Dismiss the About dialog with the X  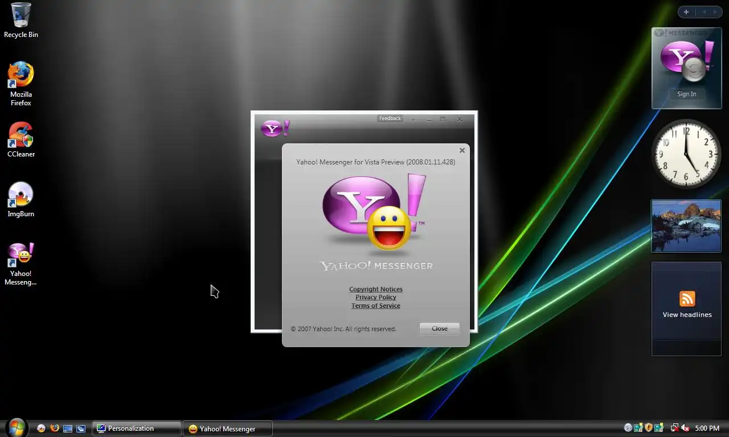(x=462, y=150)
